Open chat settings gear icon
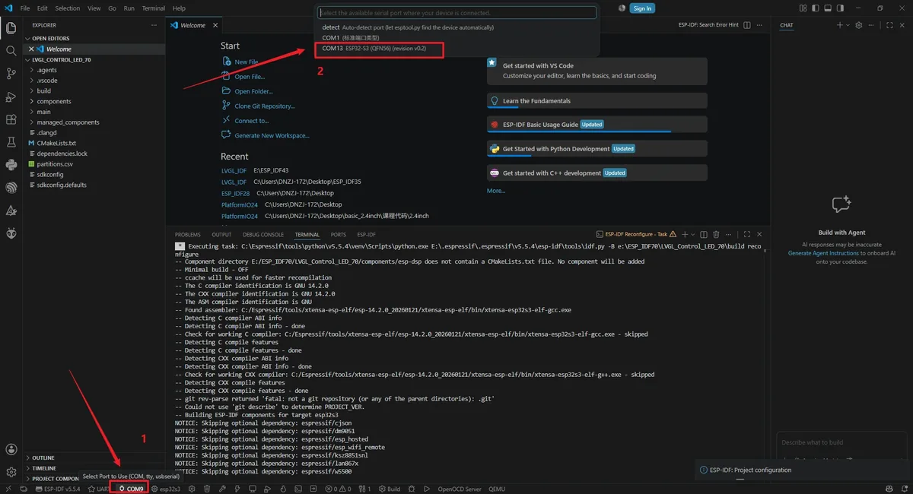913x494 pixels. 858,25
